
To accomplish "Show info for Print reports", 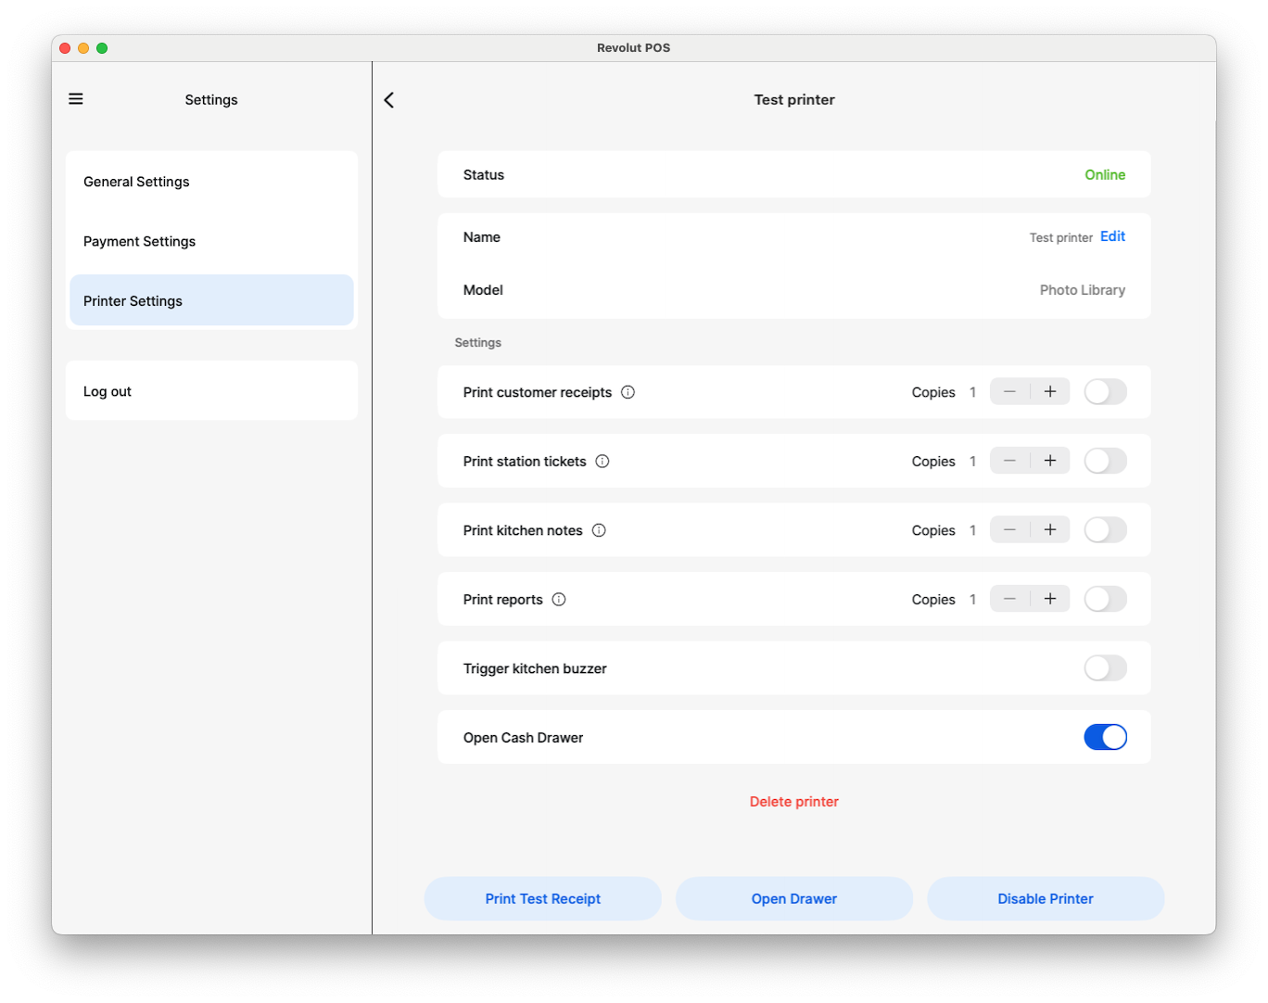I will click(x=559, y=600).
